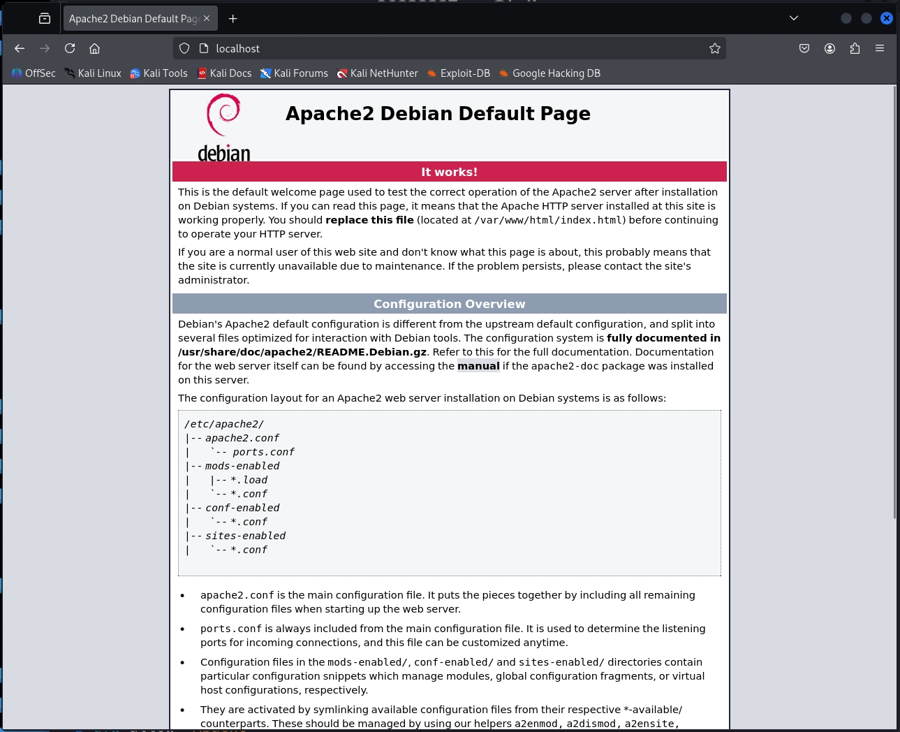Open the Home page icon

pyautogui.click(x=95, y=48)
